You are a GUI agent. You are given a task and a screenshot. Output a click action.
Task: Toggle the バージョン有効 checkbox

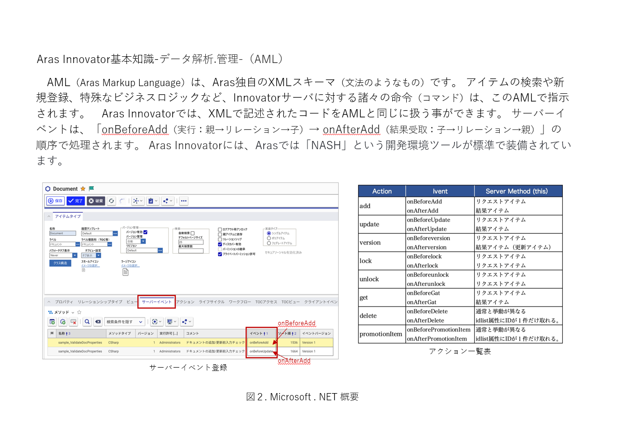145,232
